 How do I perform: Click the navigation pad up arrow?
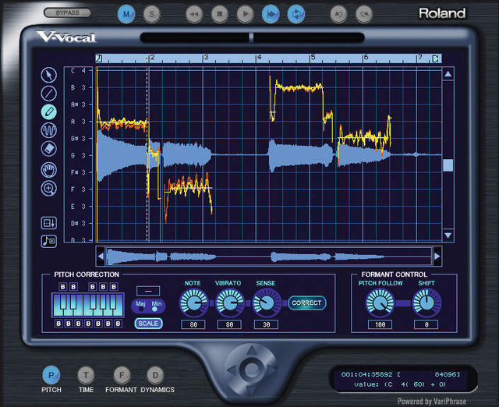click(x=252, y=350)
